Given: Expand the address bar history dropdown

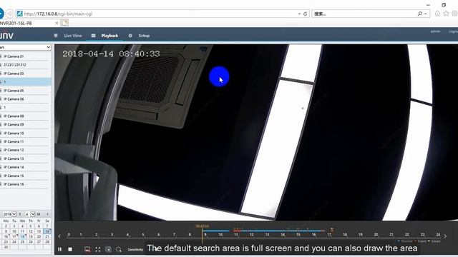Looking at the screenshot, I should click(299, 14).
